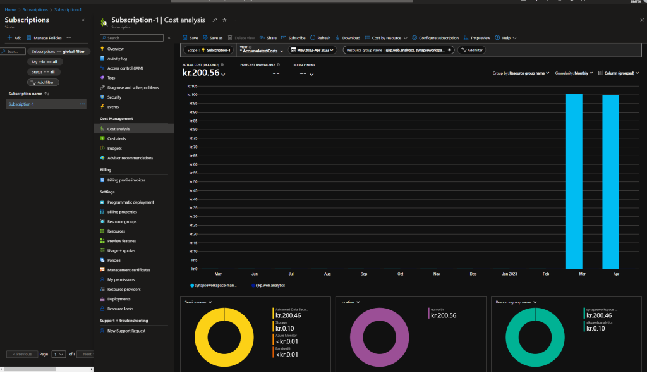
Task: Open Budgets in Cost Management menu
Action: tap(114, 148)
